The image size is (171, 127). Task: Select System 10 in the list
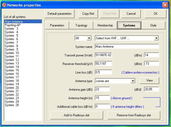23,53
